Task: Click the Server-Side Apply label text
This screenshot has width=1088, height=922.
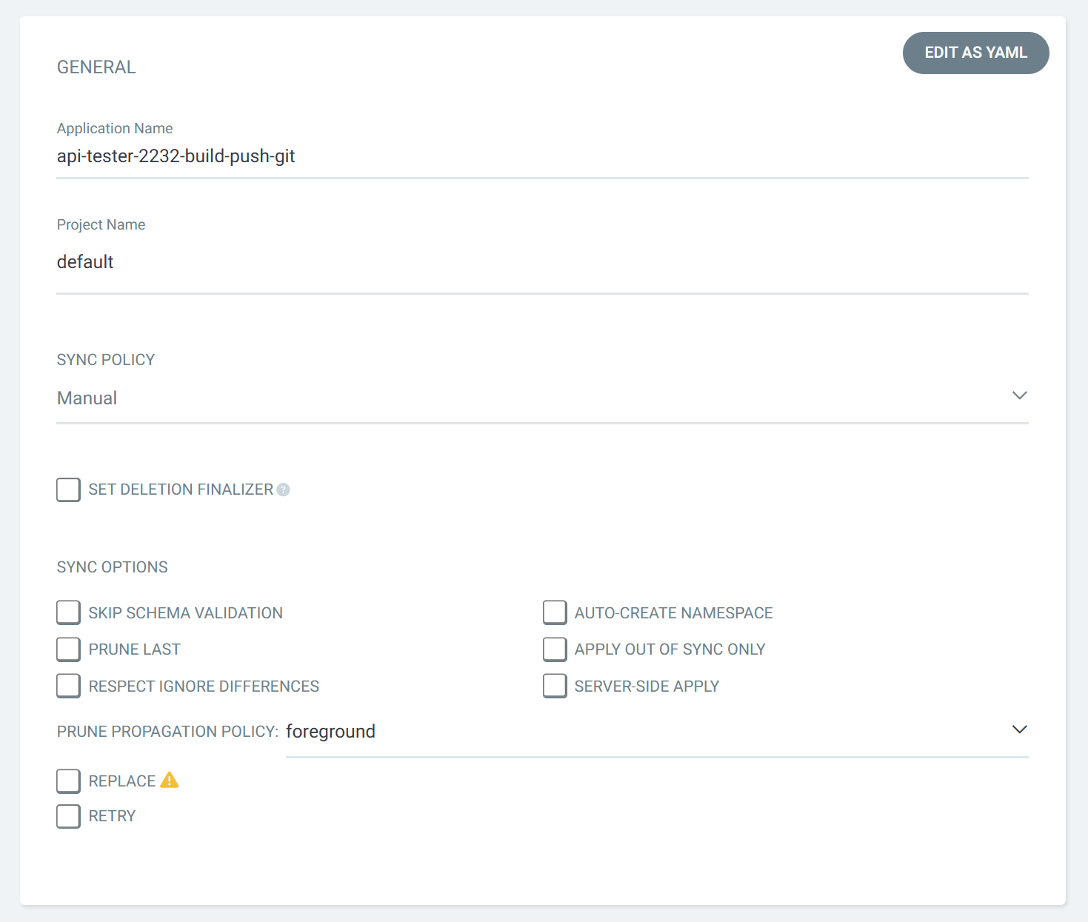Action: 647,687
